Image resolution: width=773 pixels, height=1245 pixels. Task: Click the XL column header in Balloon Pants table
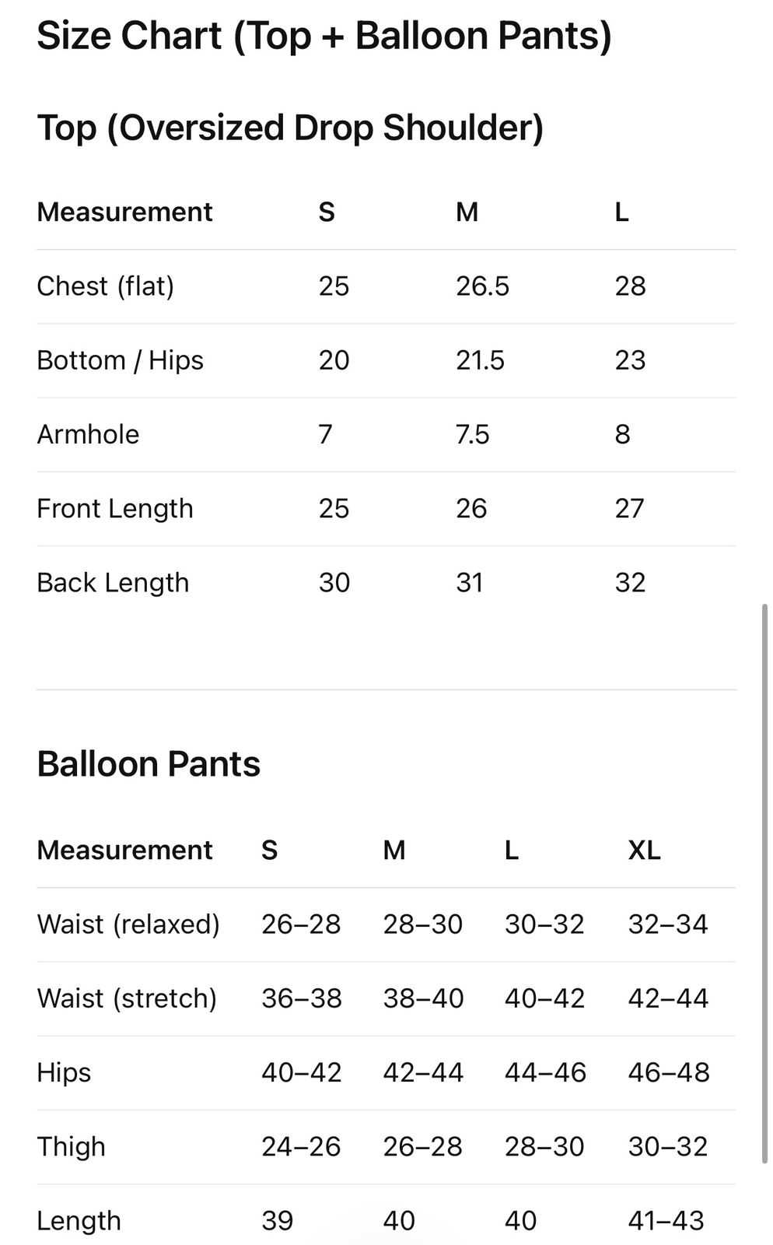click(644, 850)
